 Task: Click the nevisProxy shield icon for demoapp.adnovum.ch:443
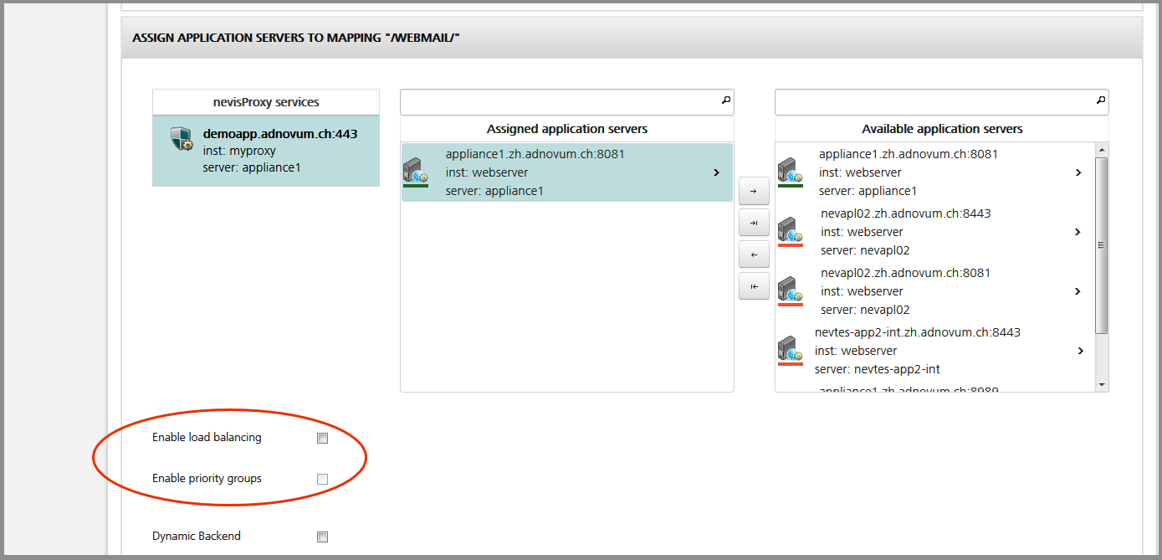182,139
